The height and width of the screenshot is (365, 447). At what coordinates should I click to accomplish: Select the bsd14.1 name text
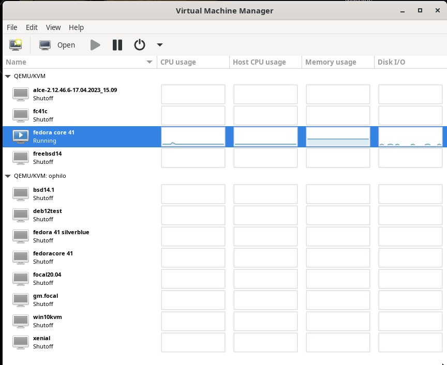pyautogui.click(x=43, y=190)
